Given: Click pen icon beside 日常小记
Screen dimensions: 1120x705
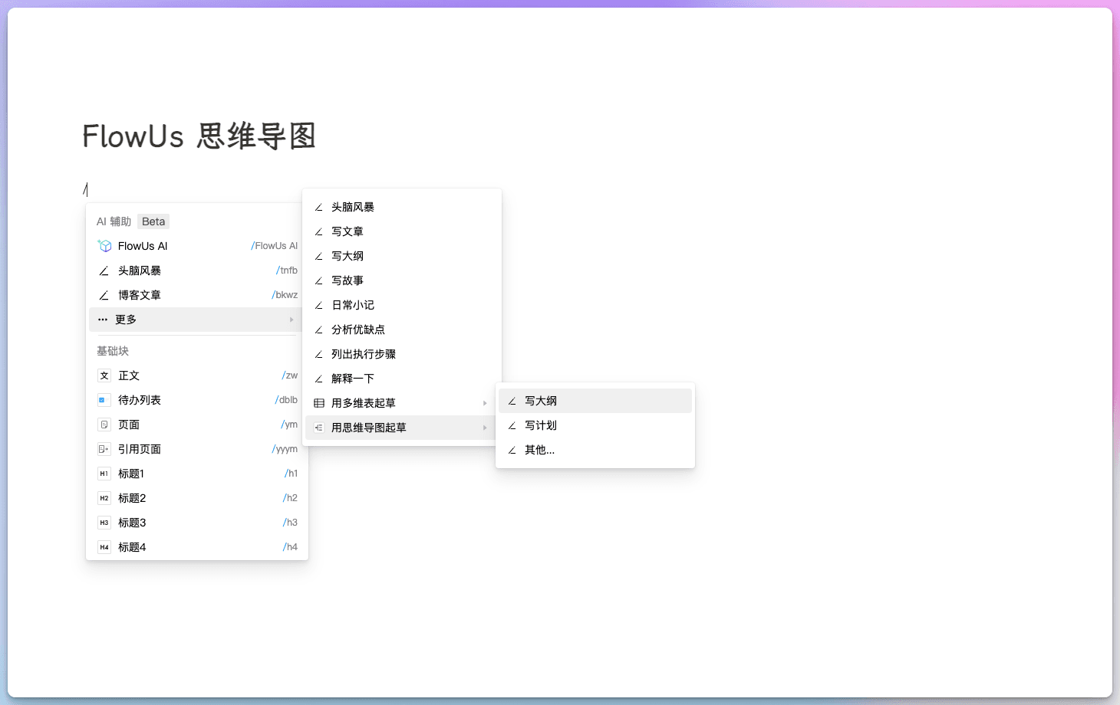Looking at the screenshot, I should (x=319, y=305).
